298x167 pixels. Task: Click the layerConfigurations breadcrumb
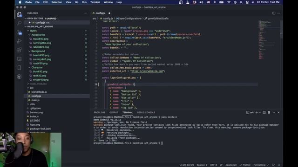[x=130, y=19]
